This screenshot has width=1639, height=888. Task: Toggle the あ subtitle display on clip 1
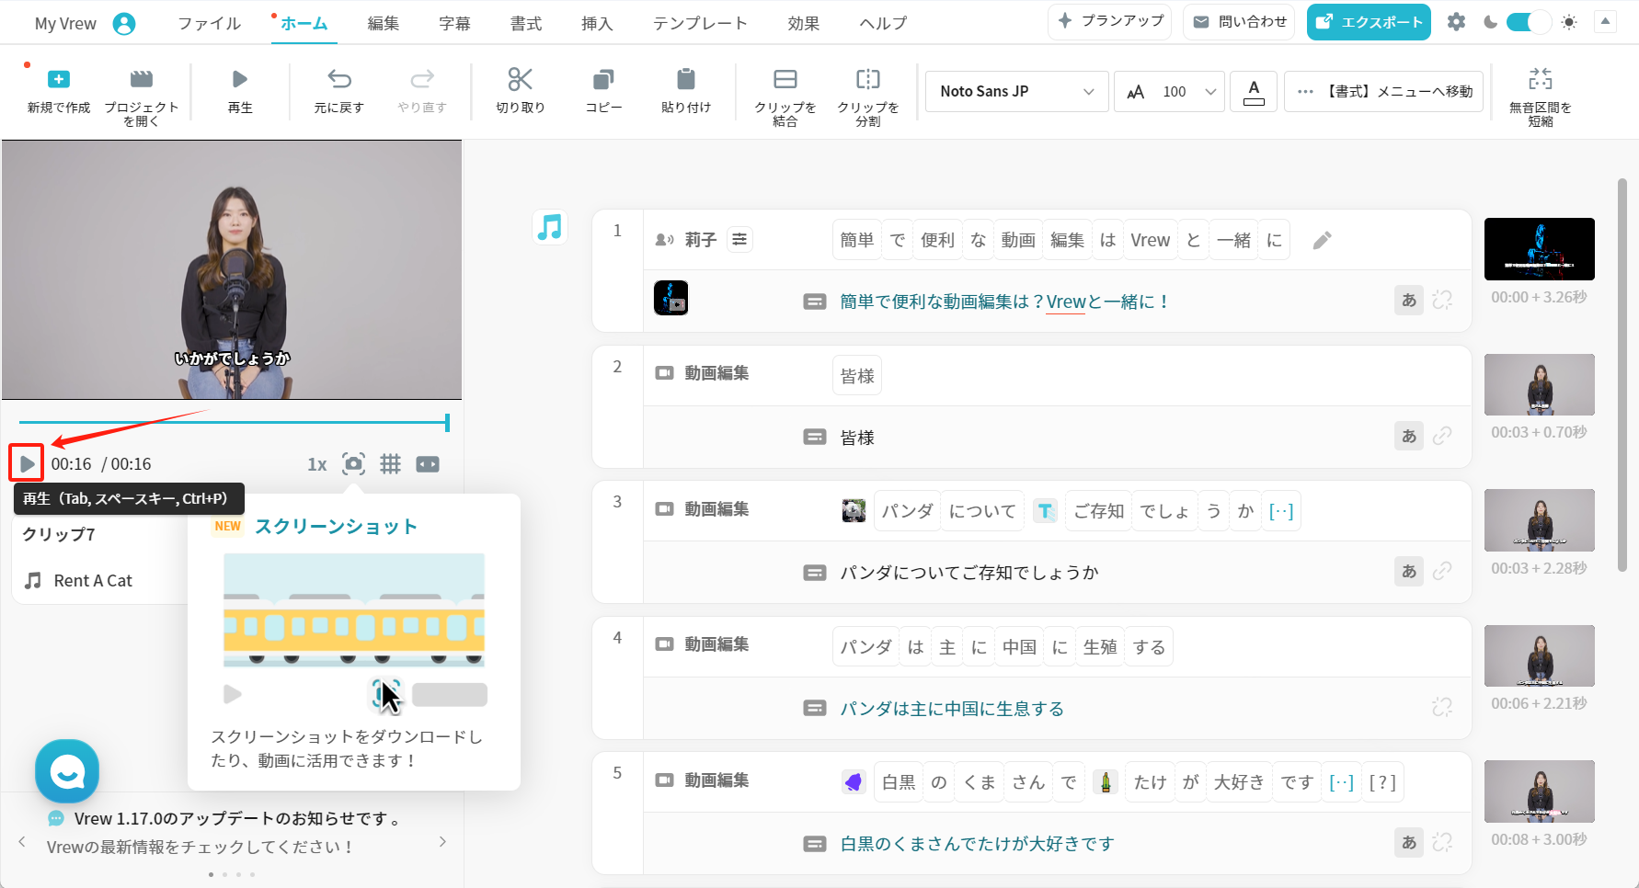pos(1408,300)
